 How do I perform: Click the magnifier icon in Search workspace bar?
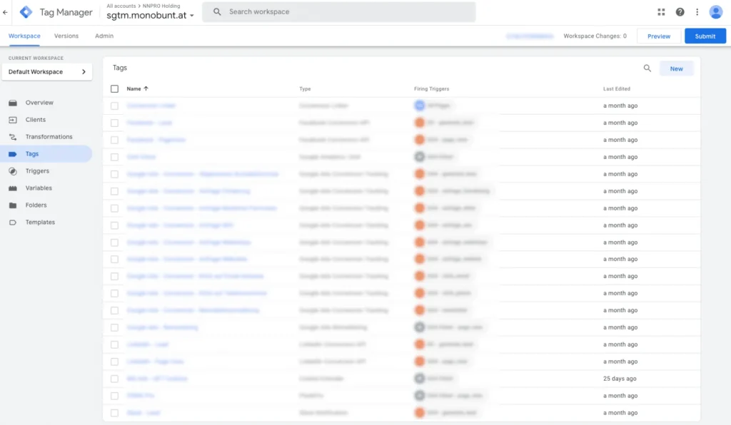click(217, 11)
